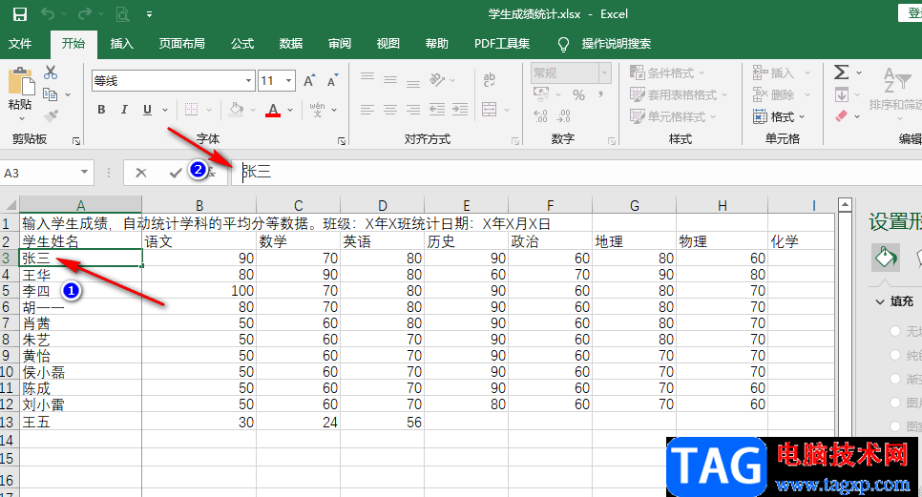Align text to top
922x497 pixels.
(x=367, y=76)
